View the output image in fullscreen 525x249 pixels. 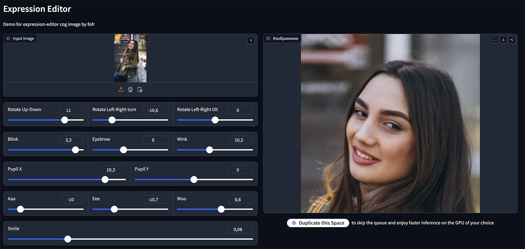pyautogui.click(x=495, y=40)
